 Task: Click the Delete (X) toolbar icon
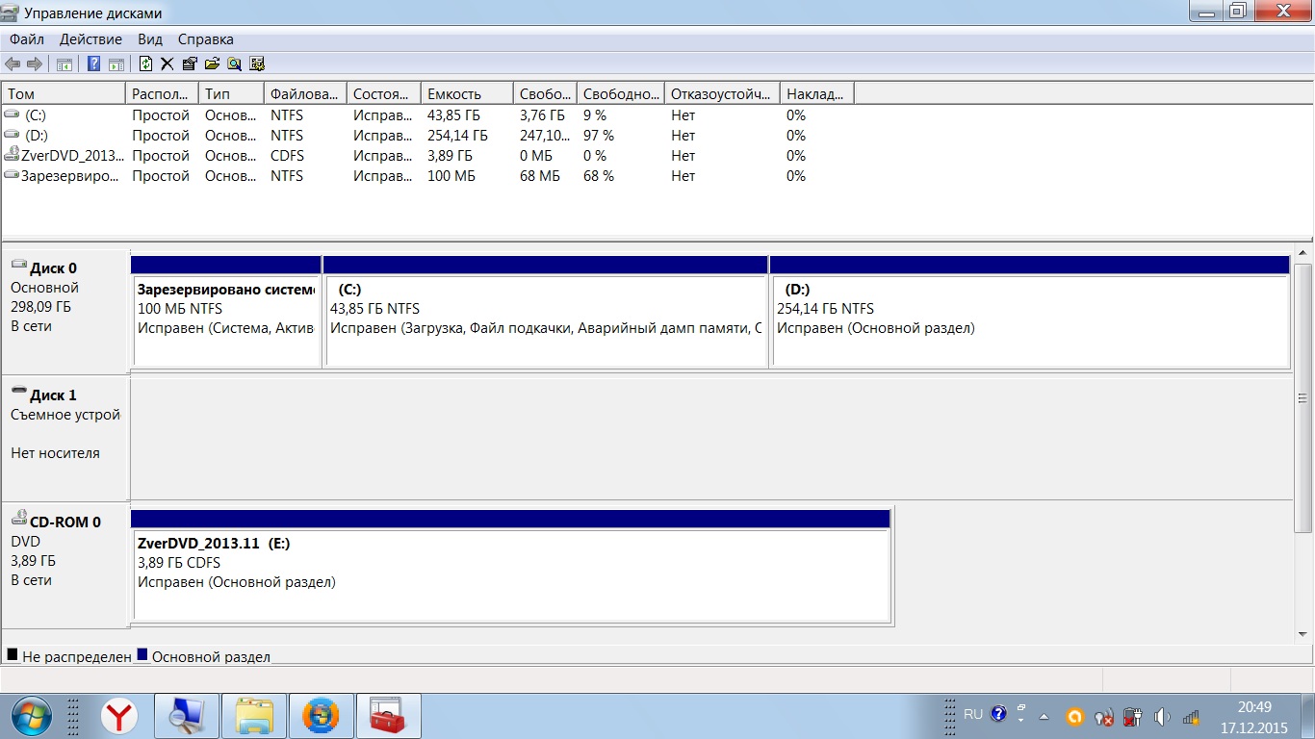[x=167, y=64]
